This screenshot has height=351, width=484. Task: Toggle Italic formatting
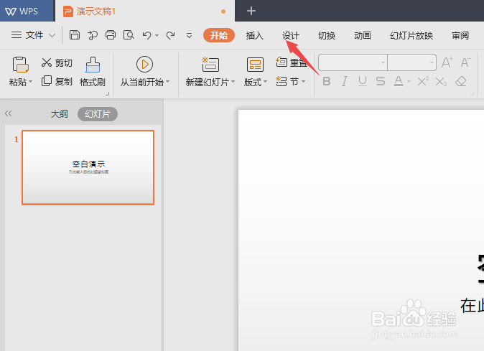click(x=345, y=82)
